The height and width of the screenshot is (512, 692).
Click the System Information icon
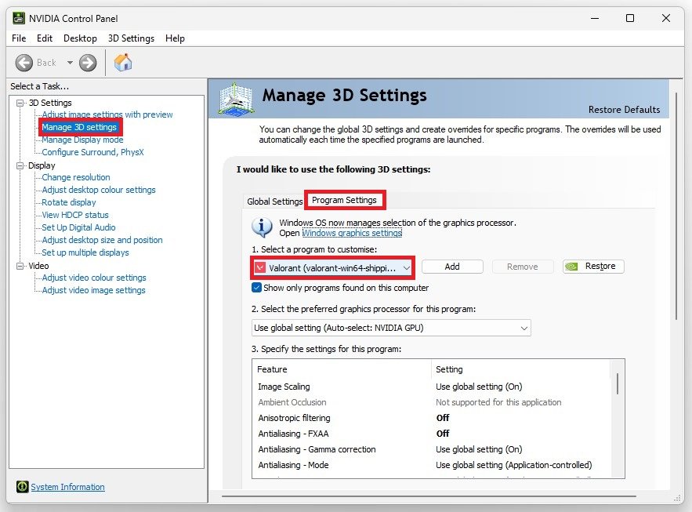pos(21,487)
